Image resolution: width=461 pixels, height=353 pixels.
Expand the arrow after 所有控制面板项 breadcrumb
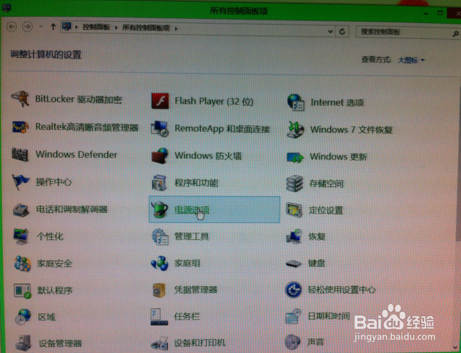176,29
